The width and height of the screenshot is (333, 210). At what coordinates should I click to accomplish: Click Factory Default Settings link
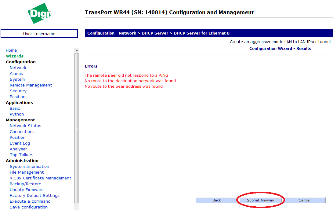point(34,196)
